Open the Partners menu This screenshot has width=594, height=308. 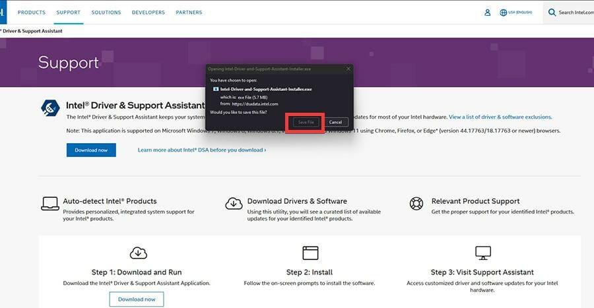[189, 13]
